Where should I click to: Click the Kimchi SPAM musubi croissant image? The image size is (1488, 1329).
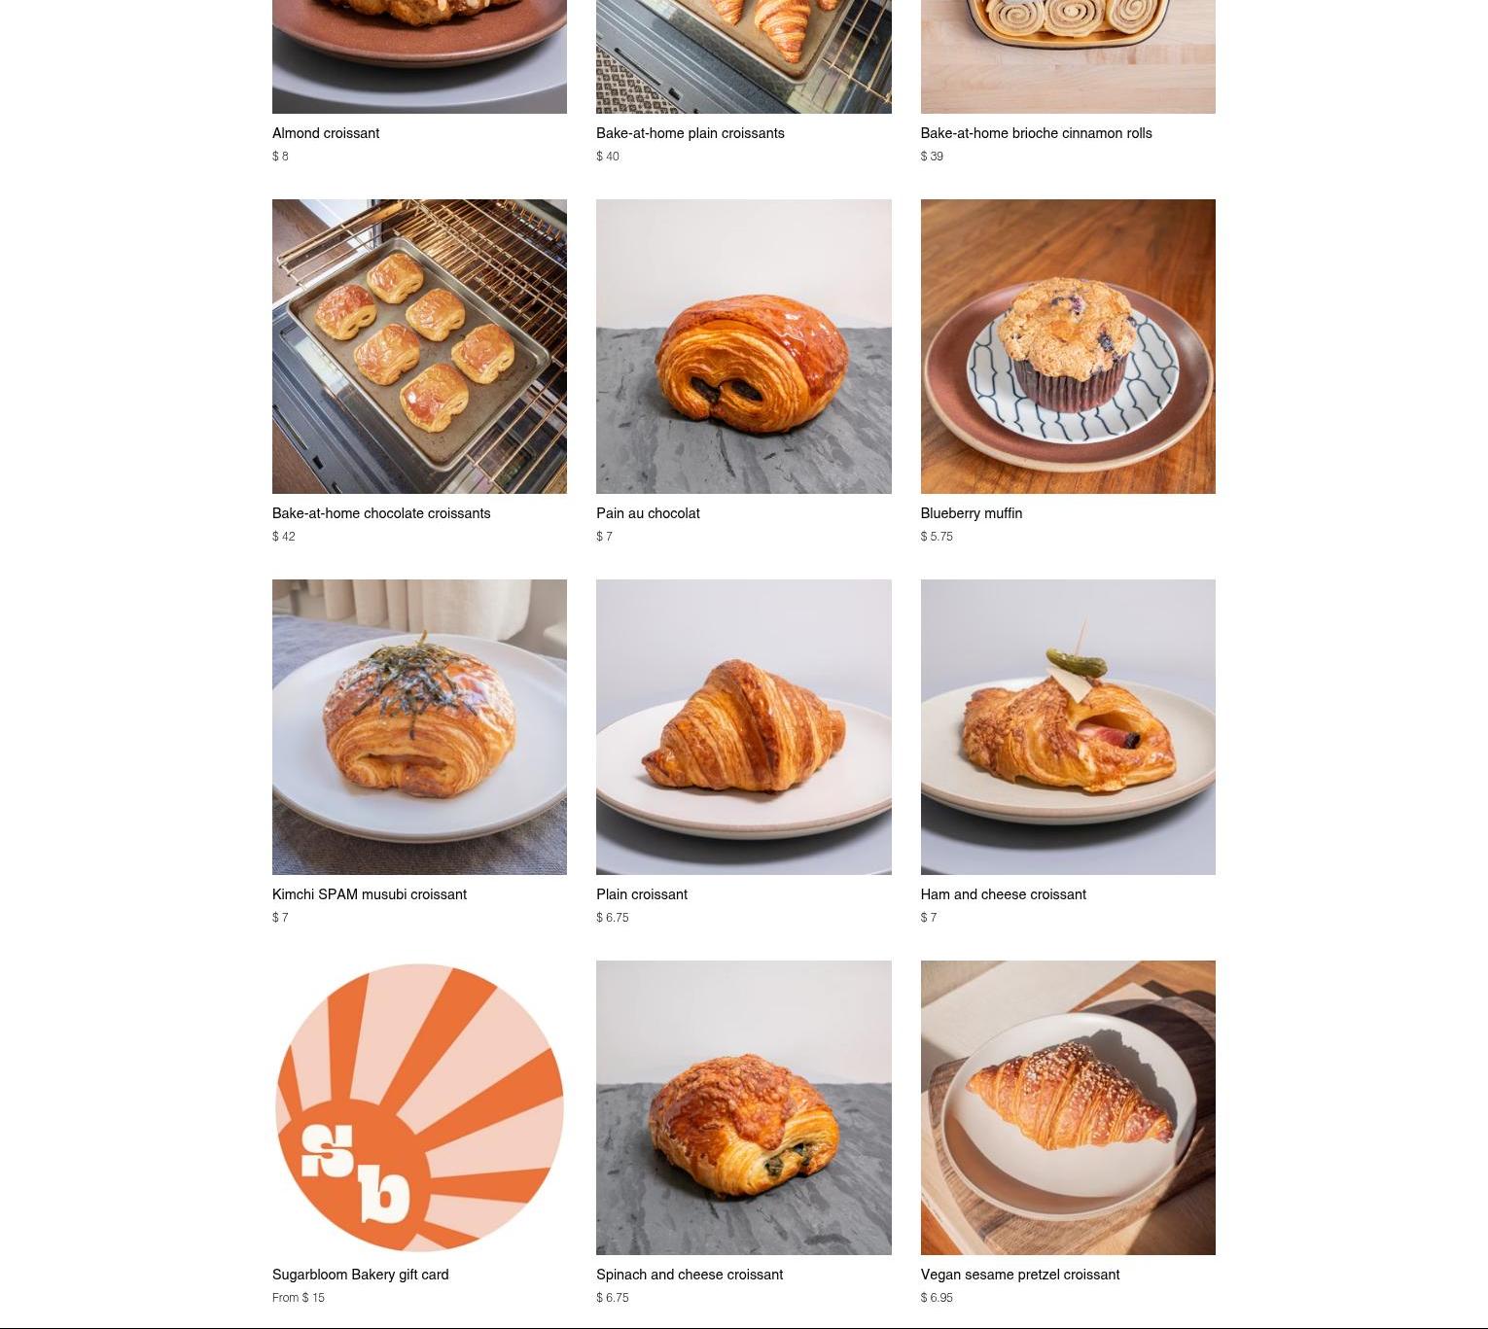click(x=419, y=727)
